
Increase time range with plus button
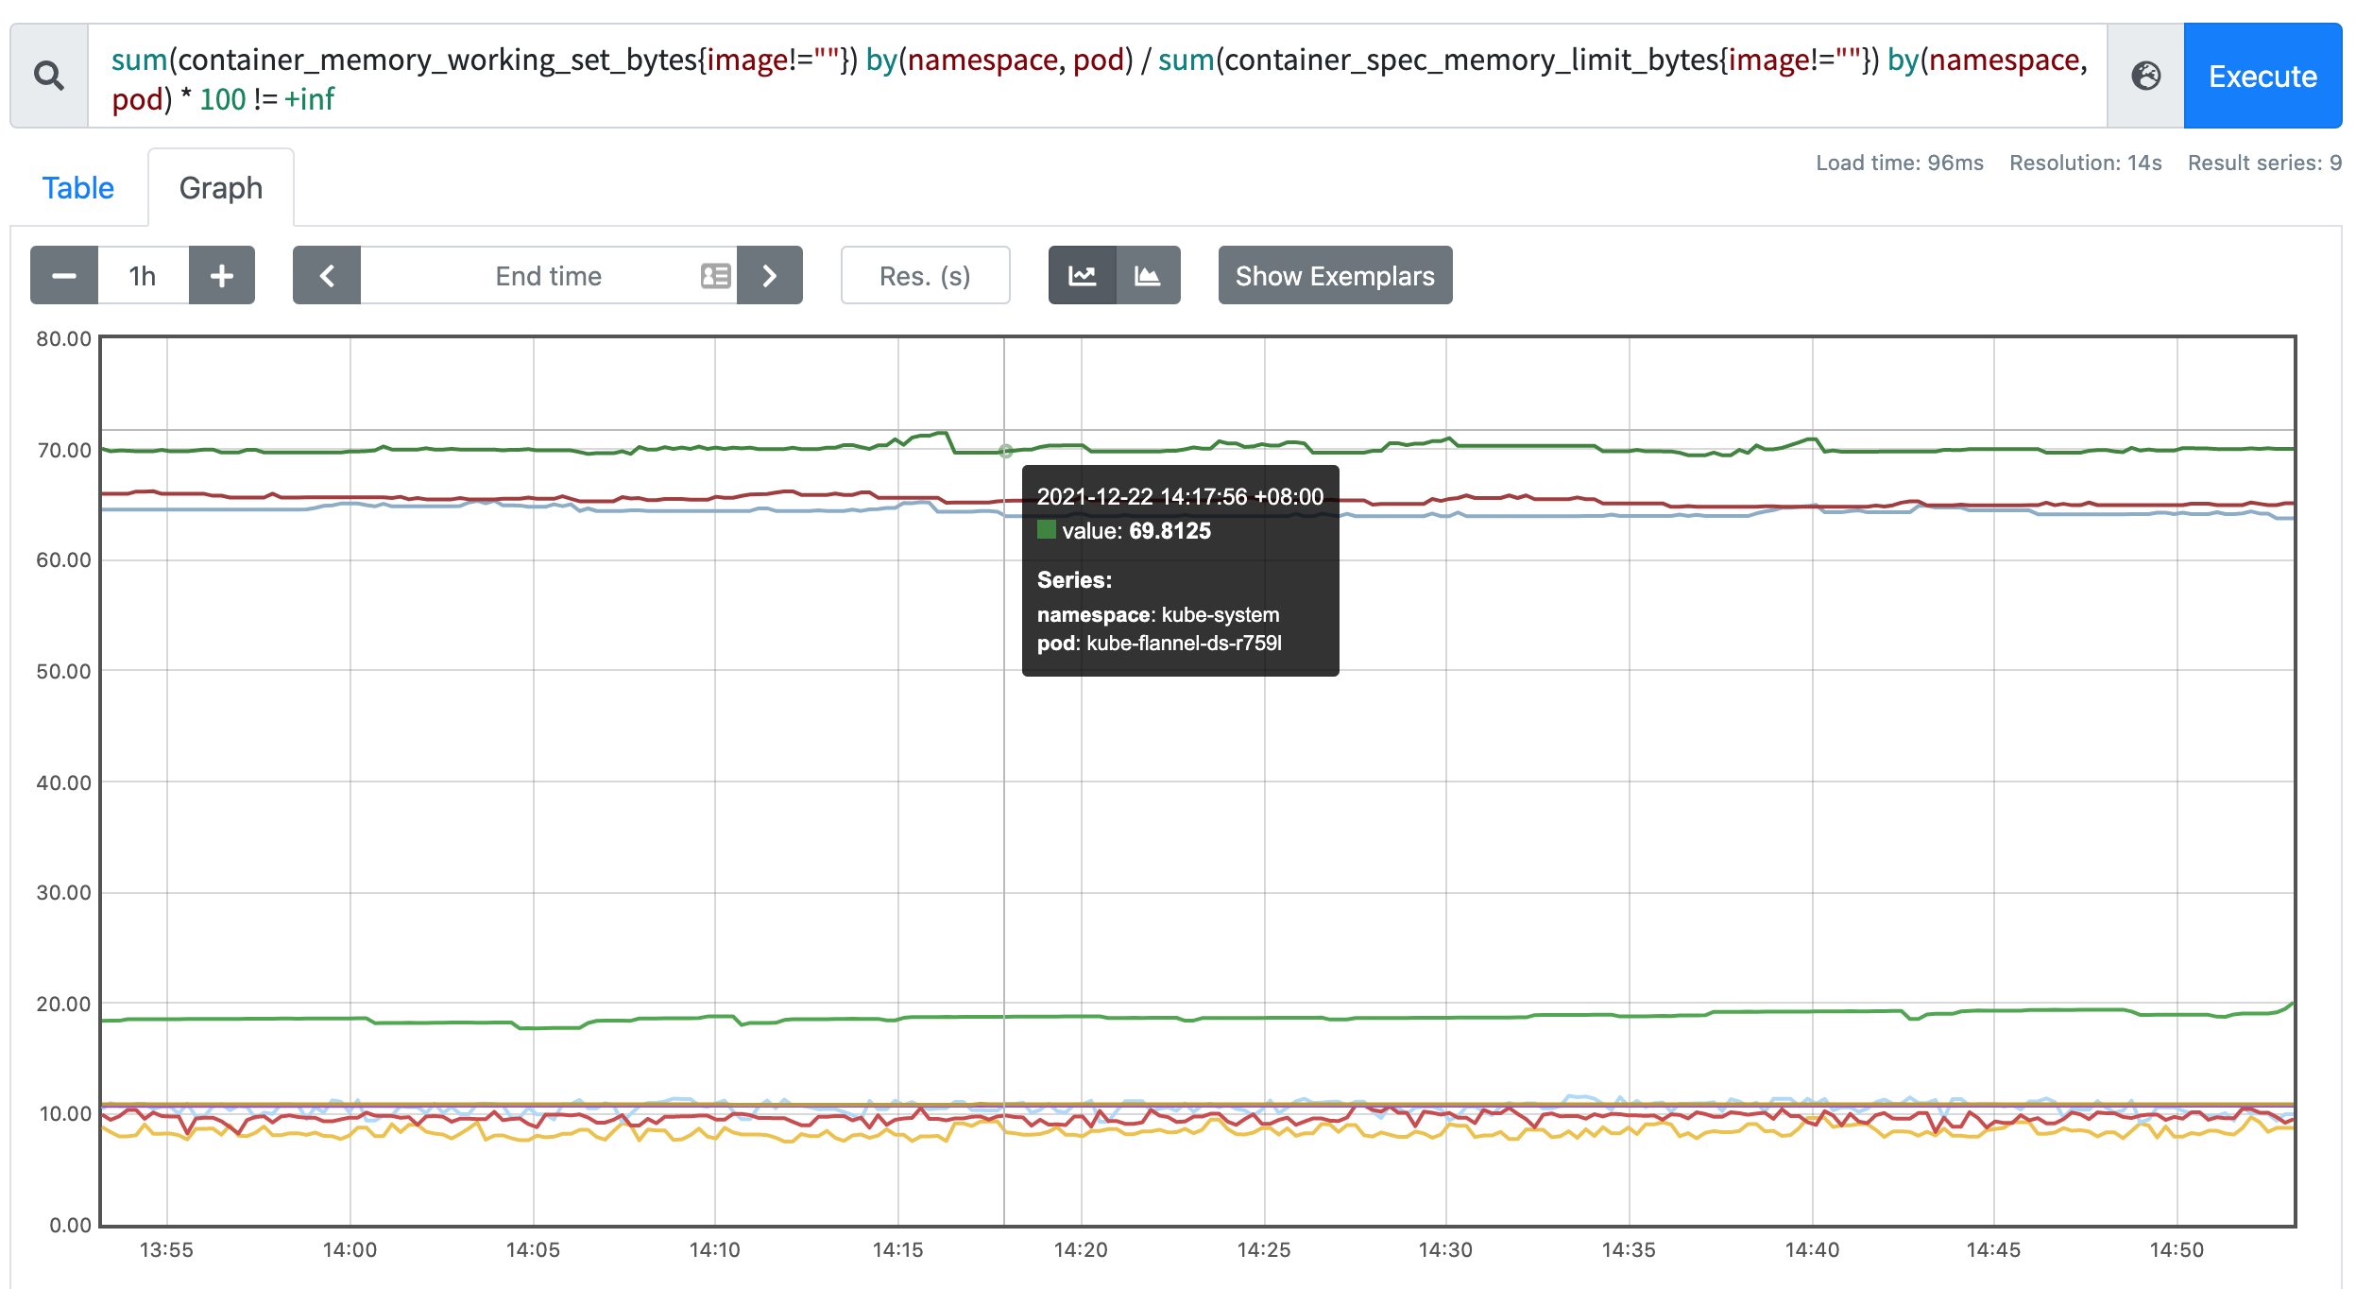click(222, 276)
